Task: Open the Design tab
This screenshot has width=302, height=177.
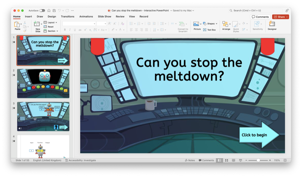Action: pos(52,16)
